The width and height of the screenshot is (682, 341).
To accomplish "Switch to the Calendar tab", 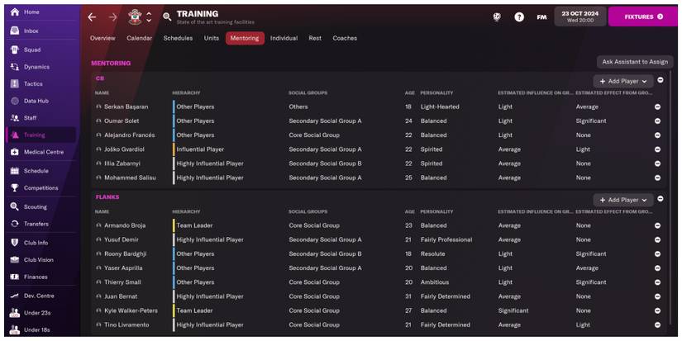I will coord(139,38).
